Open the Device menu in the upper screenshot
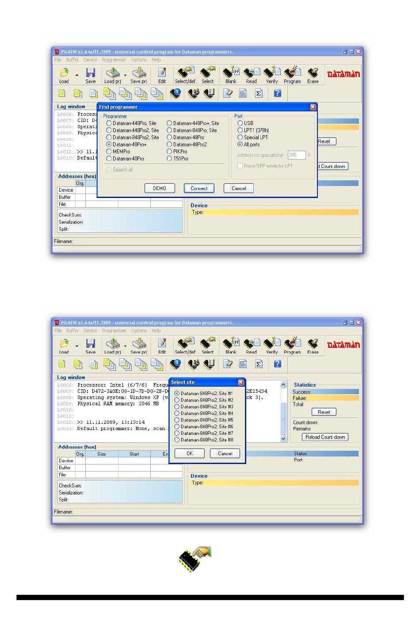This screenshot has width=420, height=620. pos(90,60)
